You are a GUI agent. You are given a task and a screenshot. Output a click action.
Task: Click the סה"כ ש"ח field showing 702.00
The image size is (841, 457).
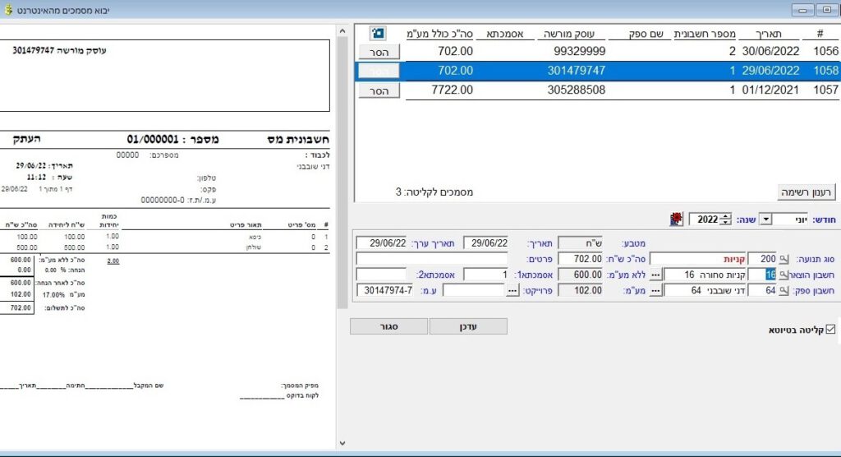581,259
